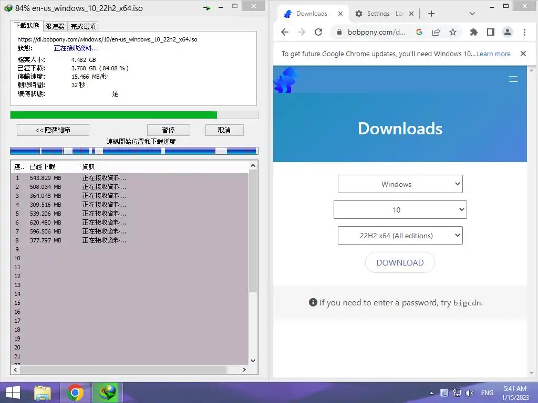Screen dimensions: 538x403
Task: Click connection list scroll up arrow
Action: click(x=253, y=165)
